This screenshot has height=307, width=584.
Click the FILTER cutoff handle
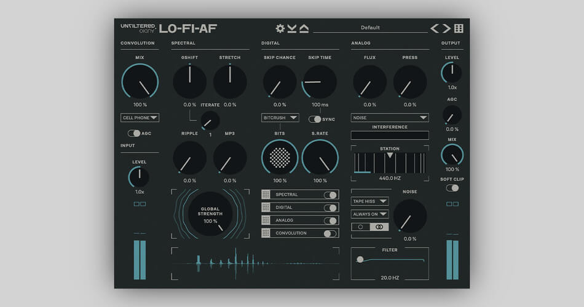coord(360,259)
